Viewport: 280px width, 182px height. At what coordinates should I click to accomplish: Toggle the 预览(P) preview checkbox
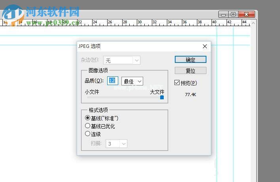pyautogui.click(x=177, y=83)
